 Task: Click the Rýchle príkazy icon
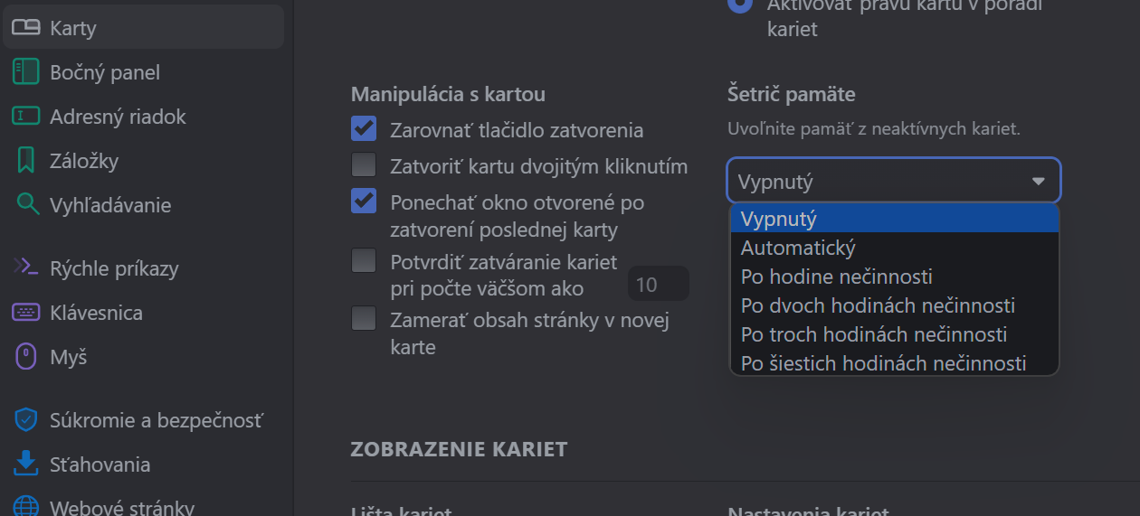(x=26, y=268)
